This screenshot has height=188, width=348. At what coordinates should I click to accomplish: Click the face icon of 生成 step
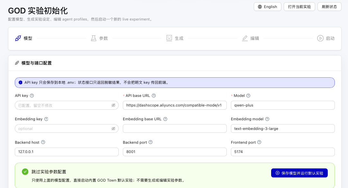pyautogui.click(x=169, y=38)
